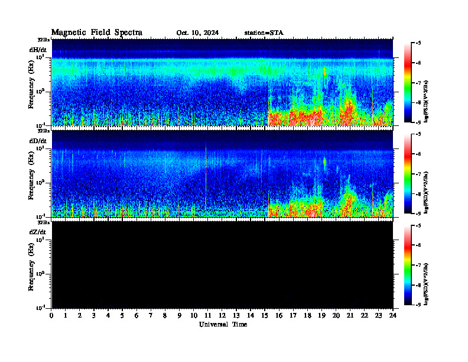468x362 pixels.
Task: Click the color bar beside the dZ/dt panel
Action: click(x=407, y=265)
